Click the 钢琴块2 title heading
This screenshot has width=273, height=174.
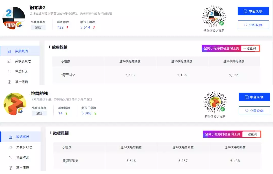(x=37, y=8)
